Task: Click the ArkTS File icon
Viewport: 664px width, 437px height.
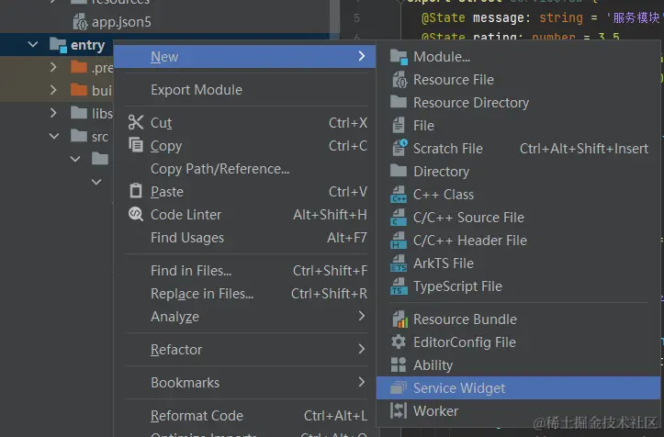Action: click(399, 263)
